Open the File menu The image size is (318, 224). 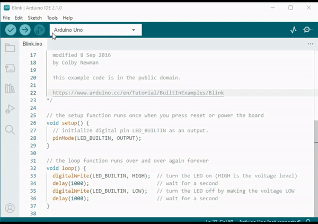(x=6, y=18)
